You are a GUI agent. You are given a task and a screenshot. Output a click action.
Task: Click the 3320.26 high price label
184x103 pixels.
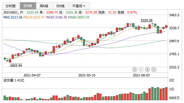pos(147,20)
